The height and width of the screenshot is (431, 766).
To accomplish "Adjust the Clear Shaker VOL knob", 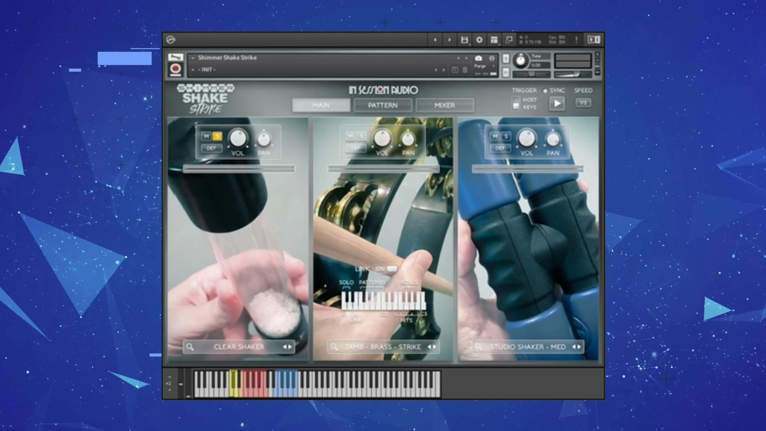I will pos(238,138).
